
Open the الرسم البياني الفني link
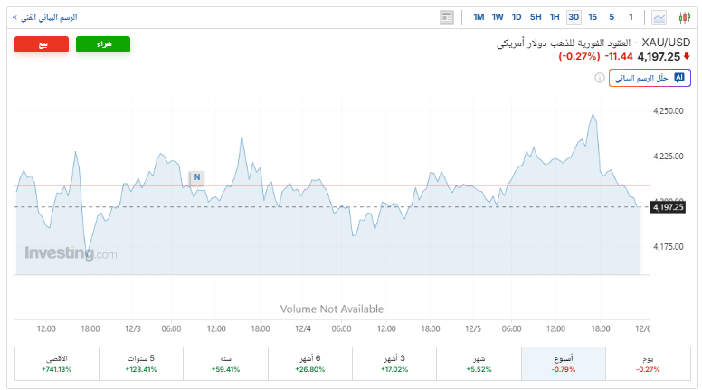[45, 17]
